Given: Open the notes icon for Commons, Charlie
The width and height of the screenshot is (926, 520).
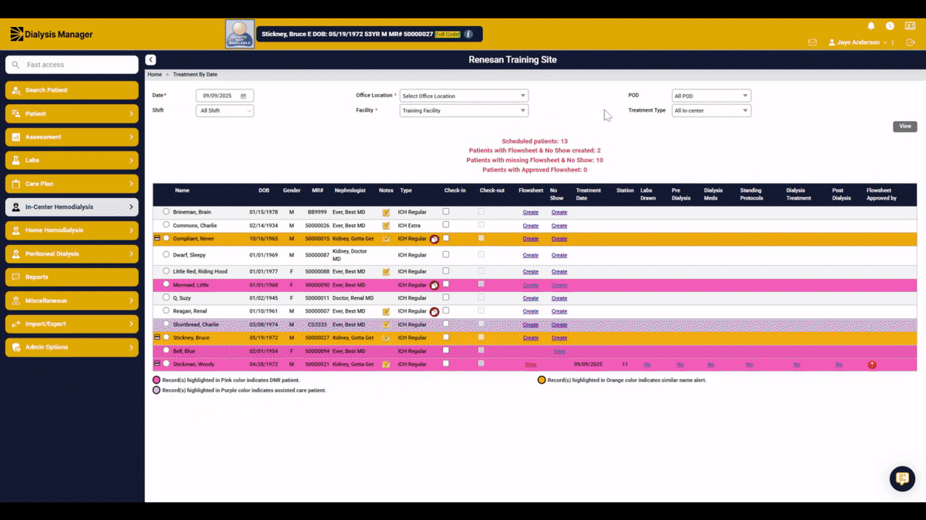Looking at the screenshot, I should [386, 226].
